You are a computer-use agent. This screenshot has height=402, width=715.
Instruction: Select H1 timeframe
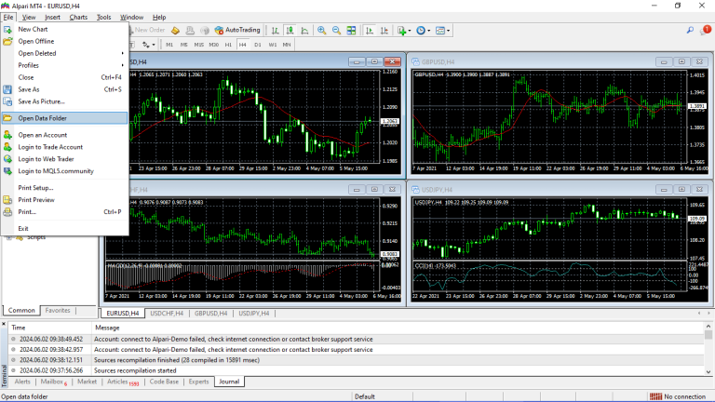tap(228, 45)
